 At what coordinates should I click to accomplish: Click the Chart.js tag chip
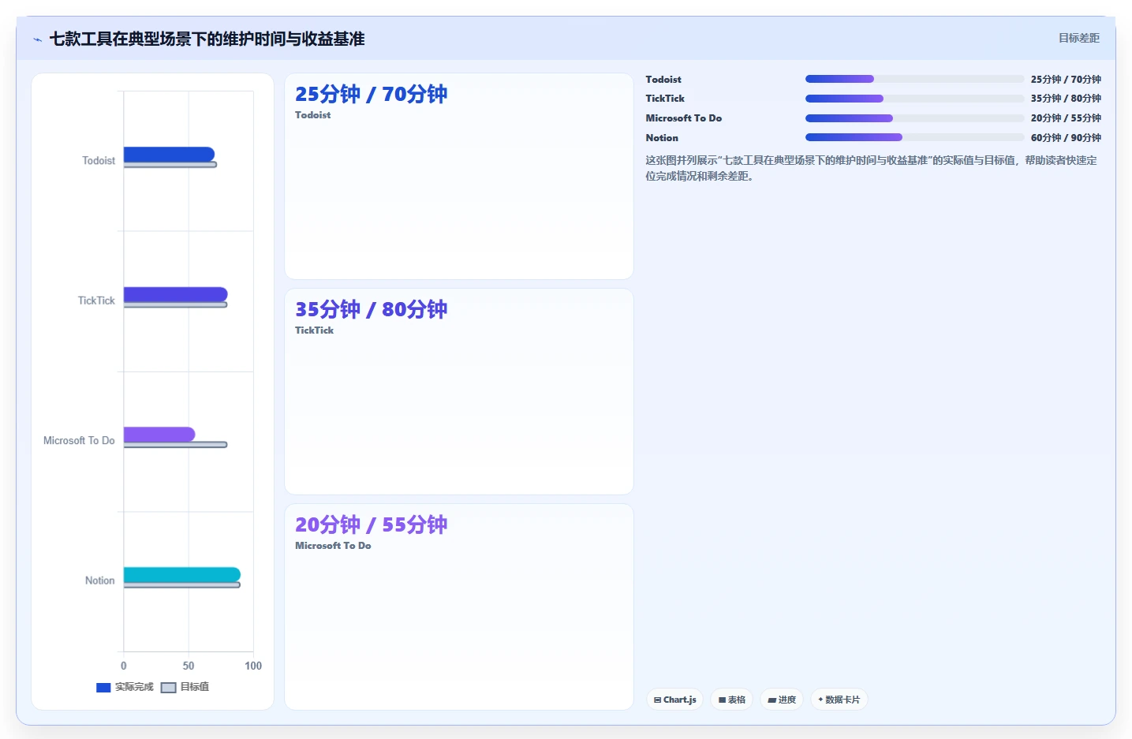pos(675,700)
